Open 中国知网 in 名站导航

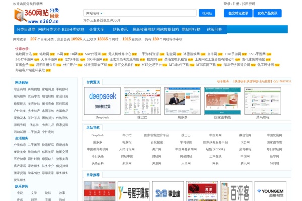coord(215,135)
